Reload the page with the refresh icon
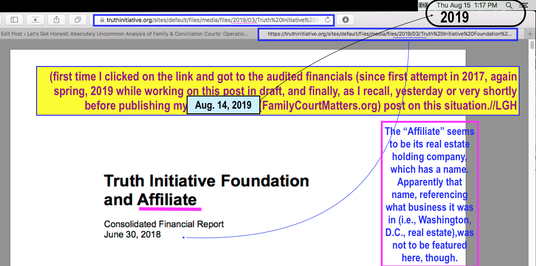This screenshot has height=266, width=536. (x=328, y=20)
